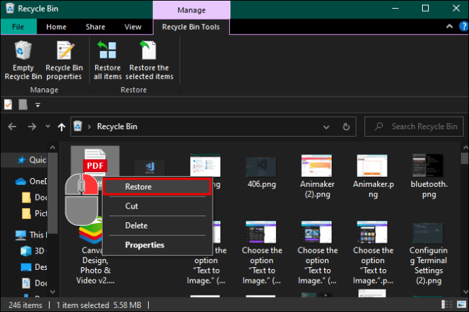Click the help question mark icon
Viewport: 469px width, 312px height.
click(x=464, y=27)
